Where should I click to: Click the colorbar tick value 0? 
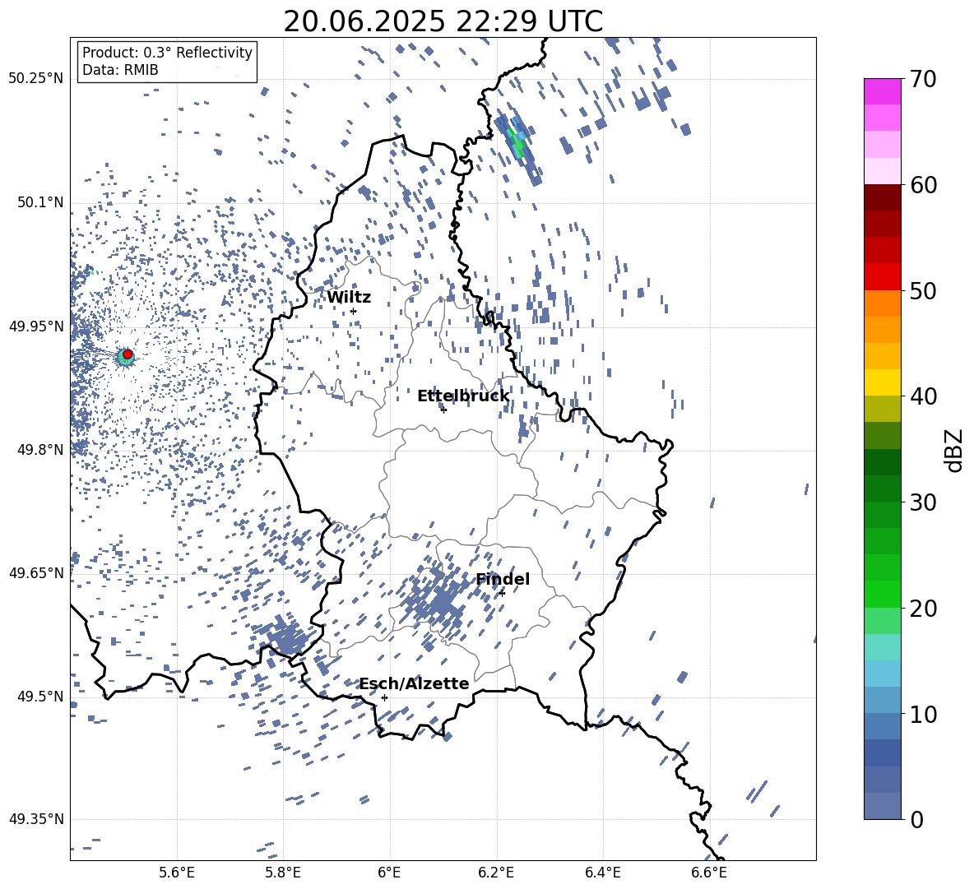point(917,819)
